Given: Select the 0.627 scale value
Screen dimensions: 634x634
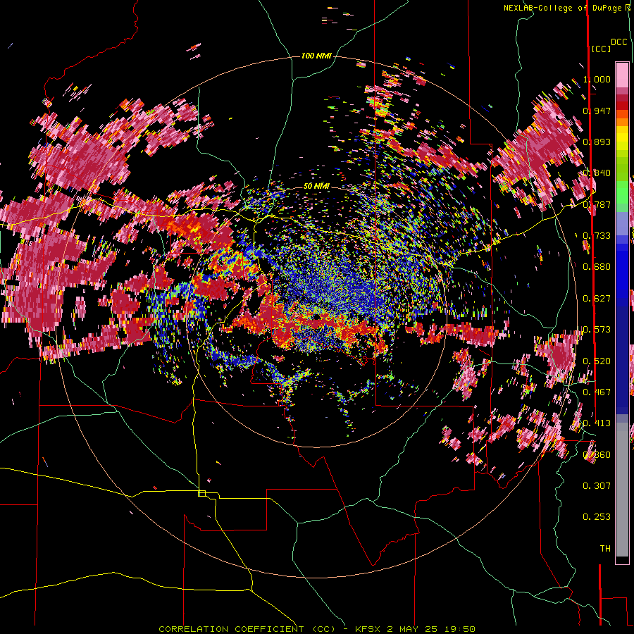Looking at the screenshot, I should click(597, 299).
